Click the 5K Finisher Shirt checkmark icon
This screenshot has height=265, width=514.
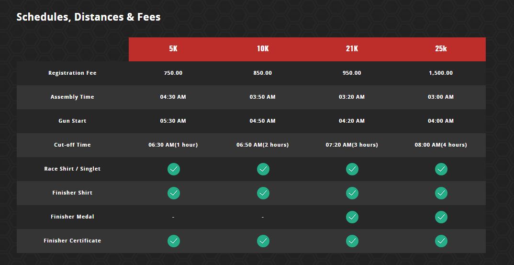coord(174,193)
